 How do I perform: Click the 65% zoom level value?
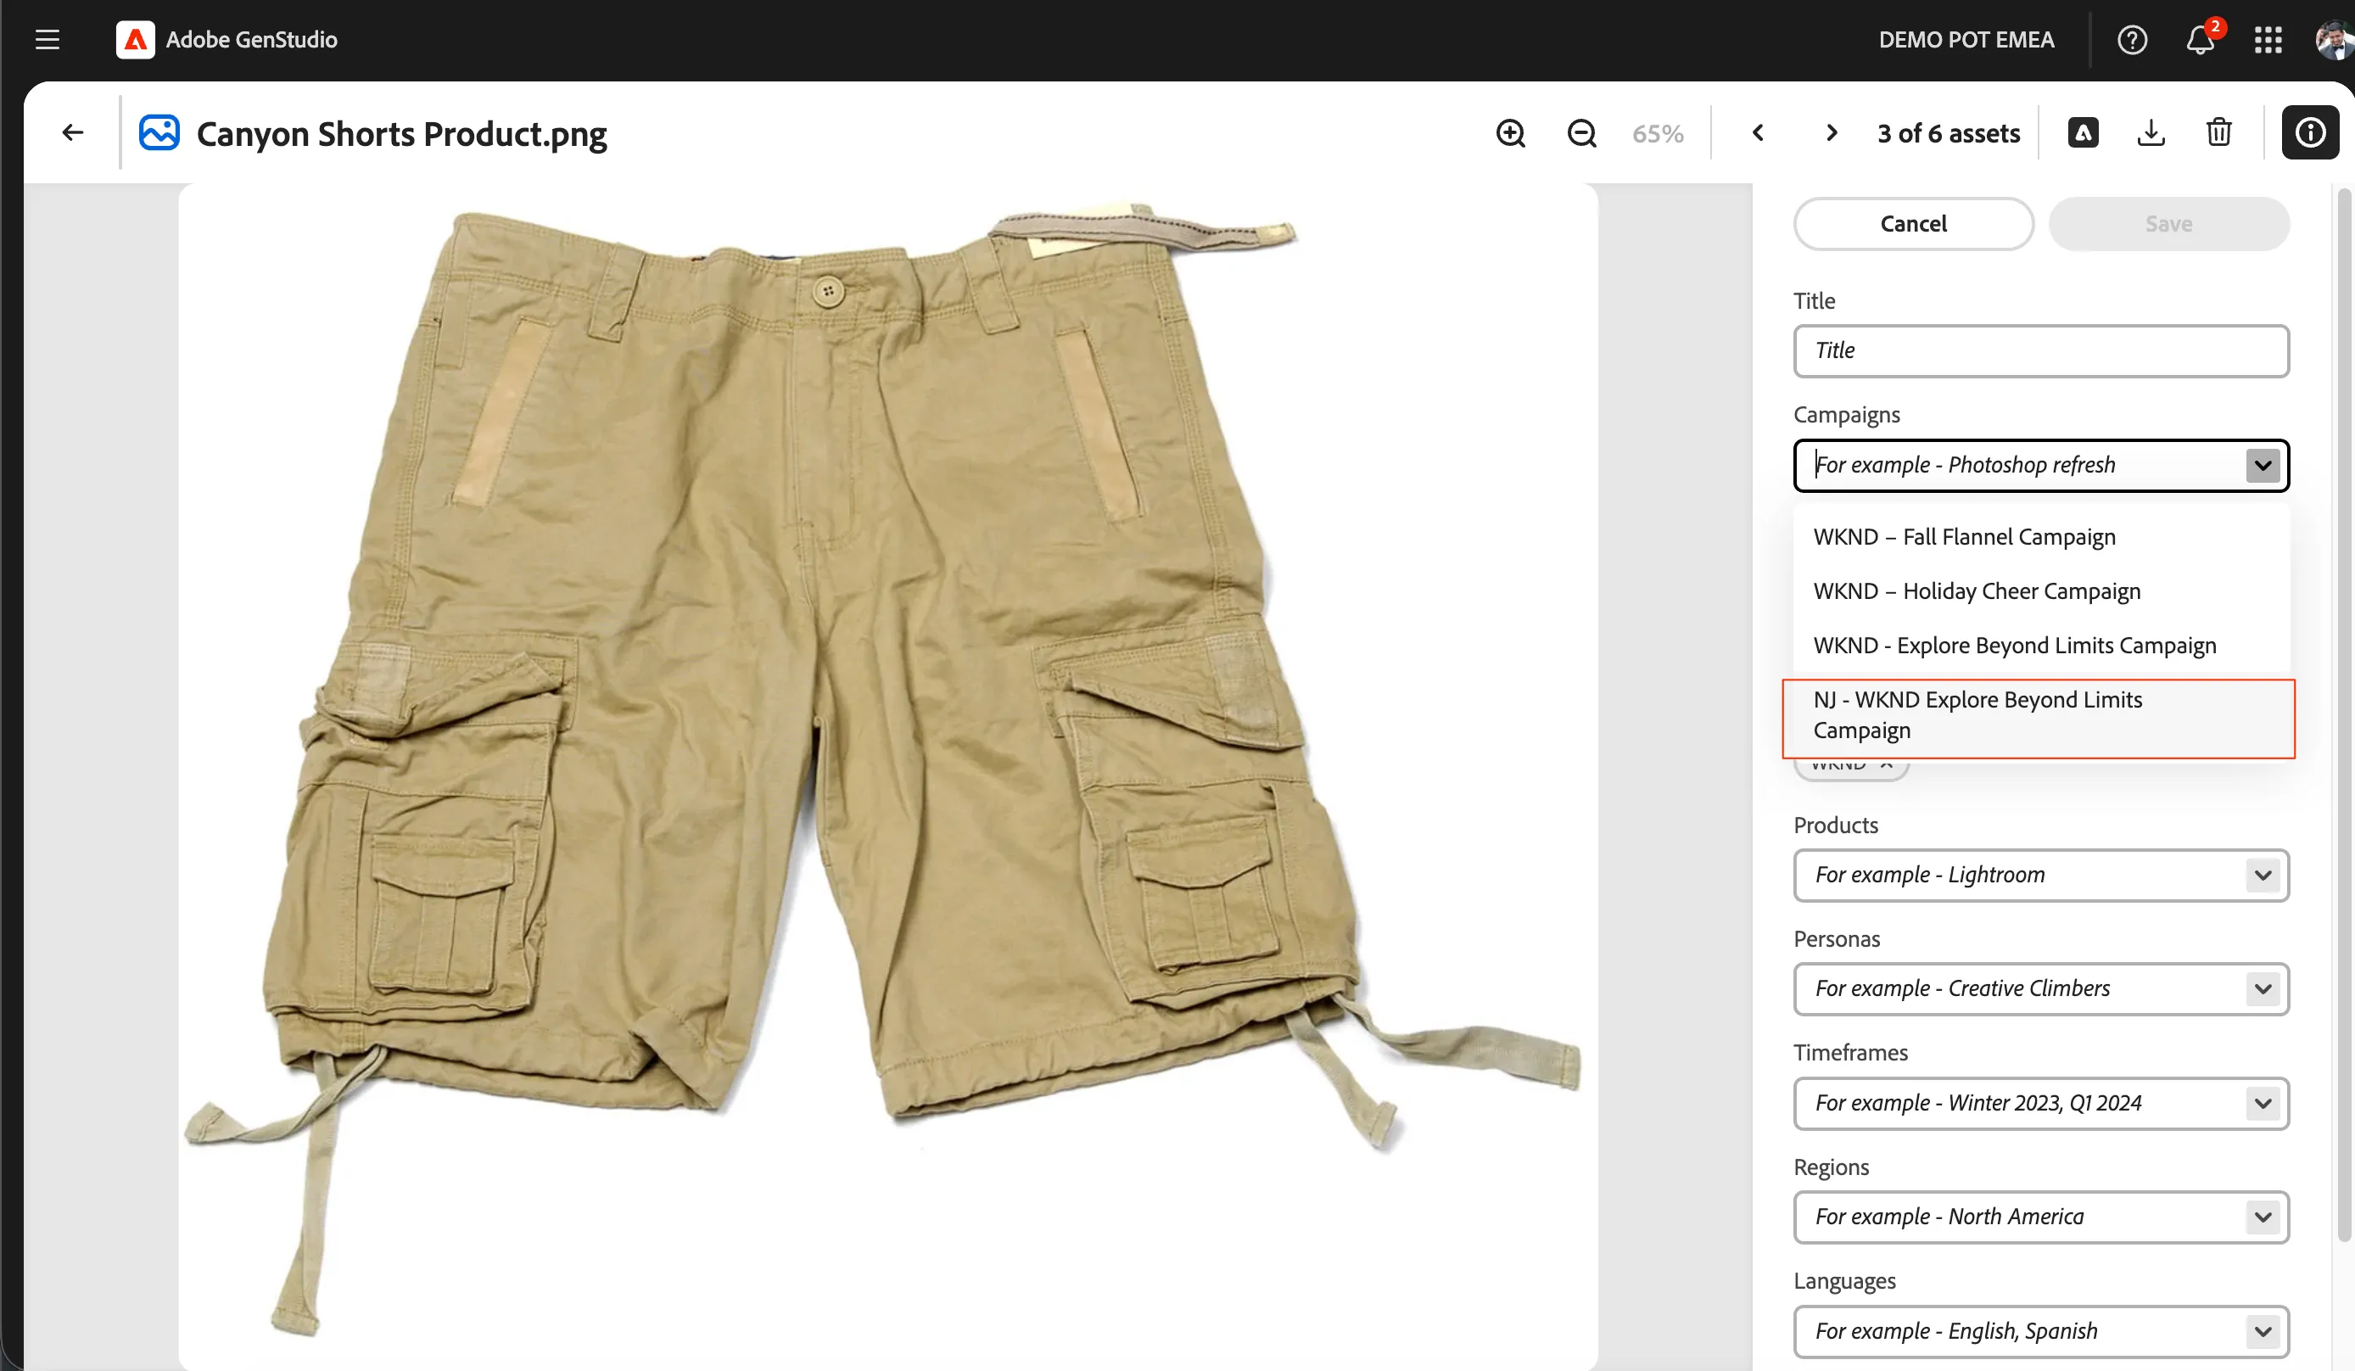coord(1657,134)
